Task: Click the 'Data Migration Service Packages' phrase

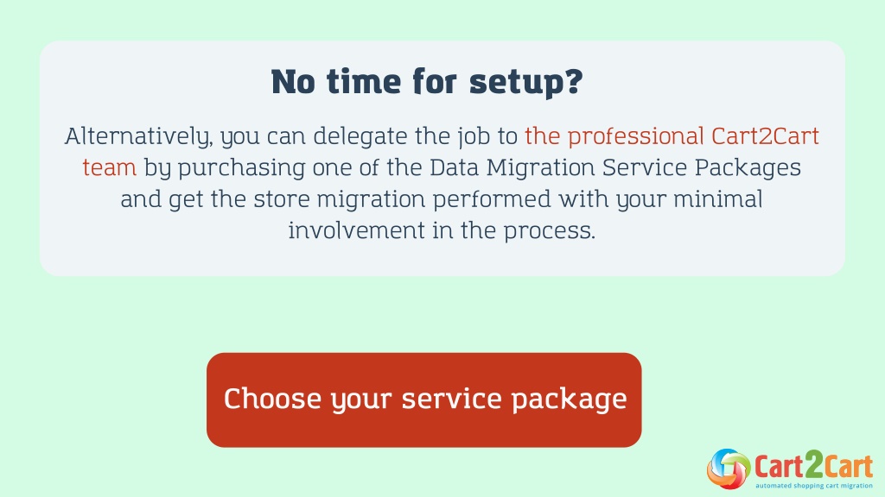Action: click(615, 168)
